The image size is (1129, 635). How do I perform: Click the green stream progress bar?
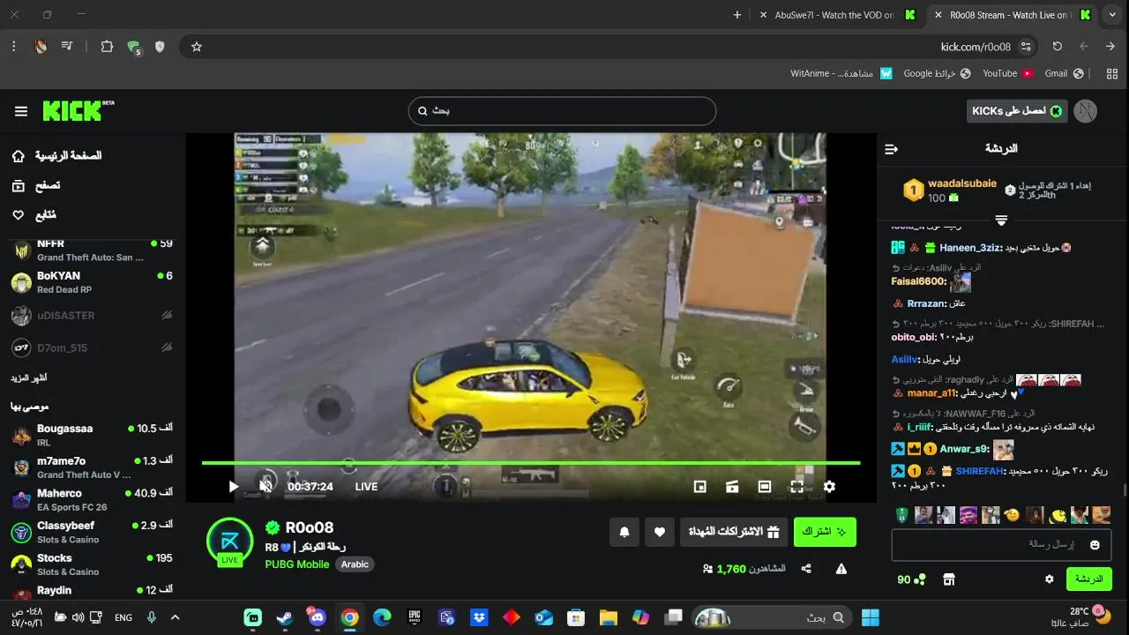coord(530,462)
